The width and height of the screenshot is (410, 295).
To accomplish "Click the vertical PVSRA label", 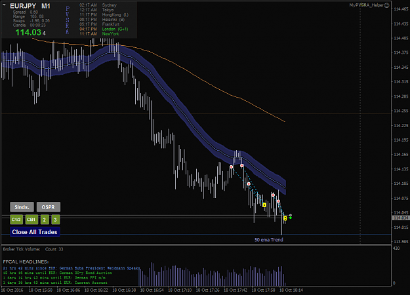I will (x=68, y=20).
